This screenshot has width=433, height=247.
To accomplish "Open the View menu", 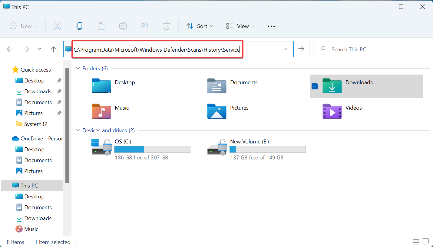I will 240,26.
